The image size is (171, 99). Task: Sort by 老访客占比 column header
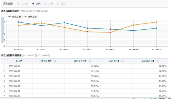click(x=148, y=61)
